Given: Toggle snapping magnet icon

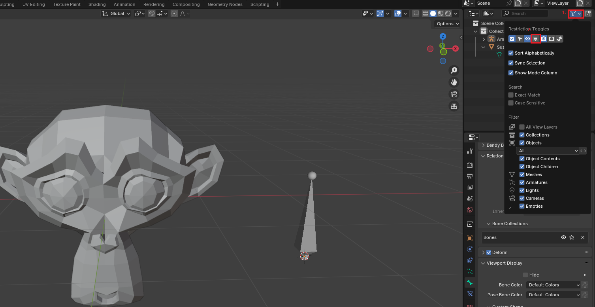Looking at the screenshot, I should point(152,13).
